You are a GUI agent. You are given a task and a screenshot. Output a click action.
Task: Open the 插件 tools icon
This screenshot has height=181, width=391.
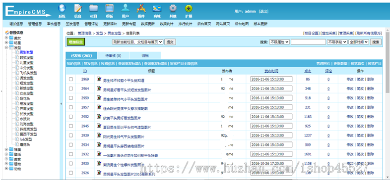141,9
